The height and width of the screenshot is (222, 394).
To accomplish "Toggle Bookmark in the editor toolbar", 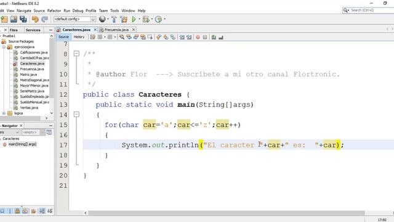I will 173,37.
